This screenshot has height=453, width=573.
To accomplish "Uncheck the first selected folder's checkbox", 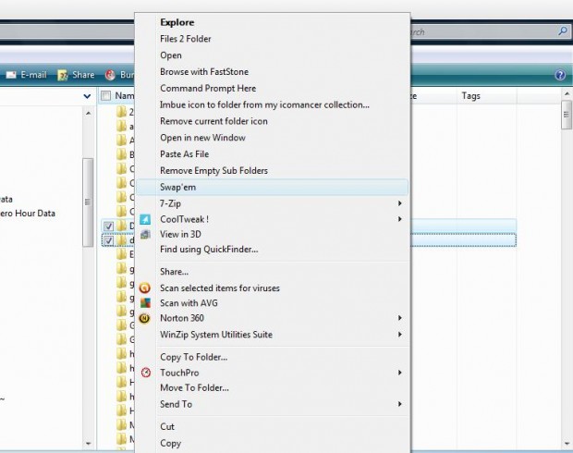I will tap(109, 226).
